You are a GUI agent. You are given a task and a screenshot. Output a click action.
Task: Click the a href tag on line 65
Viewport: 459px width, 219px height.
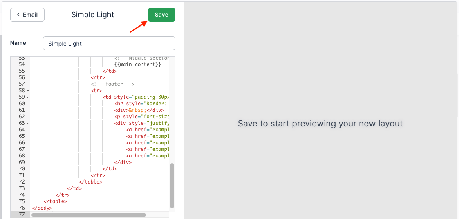(x=148, y=136)
